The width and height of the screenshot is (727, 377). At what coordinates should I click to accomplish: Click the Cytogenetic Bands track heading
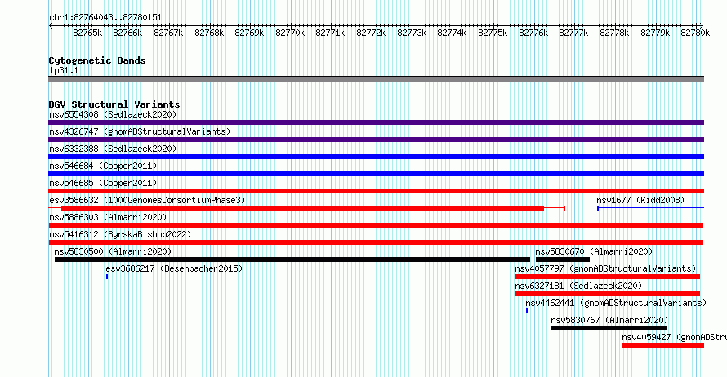pyautogui.click(x=97, y=60)
